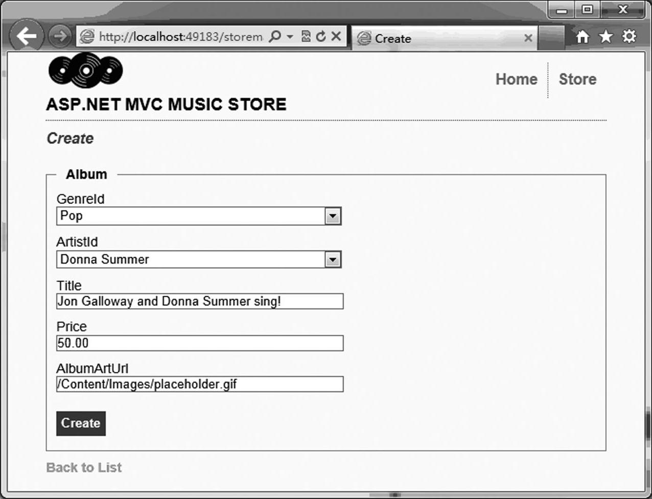Maximize the browser window
This screenshot has height=499, width=652.
588,10
